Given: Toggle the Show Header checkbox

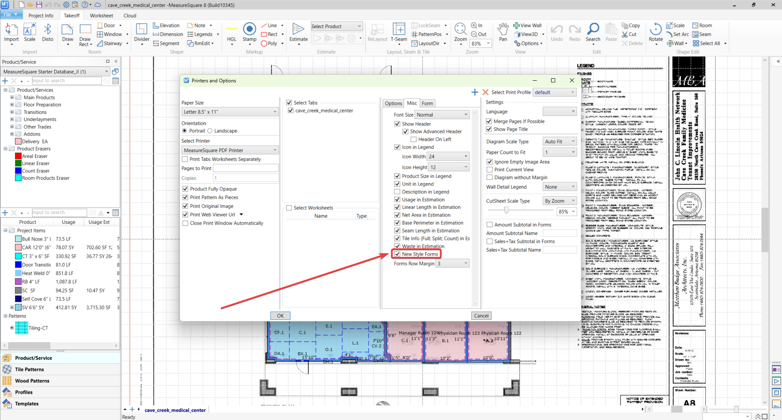Looking at the screenshot, I should pyautogui.click(x=397, y=124).
